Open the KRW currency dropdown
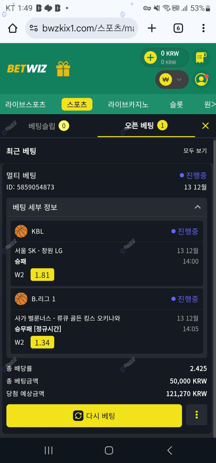Screen dimensions: 216x463 172,80
